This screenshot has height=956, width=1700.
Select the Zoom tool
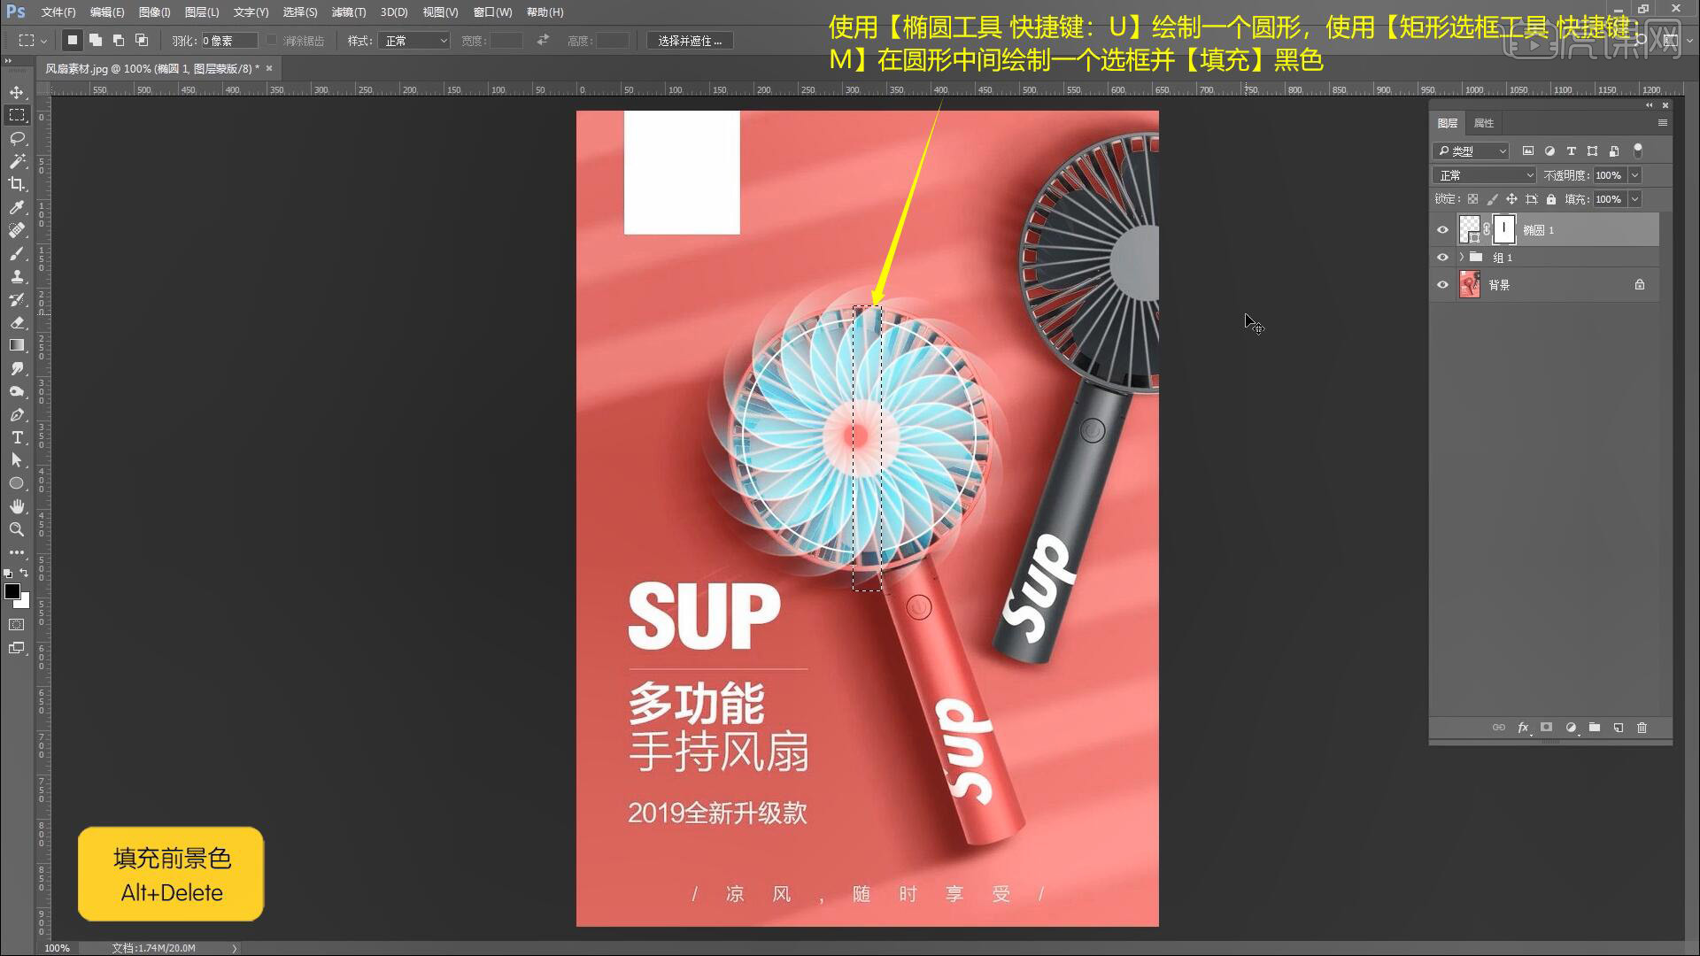pos(17,529)
